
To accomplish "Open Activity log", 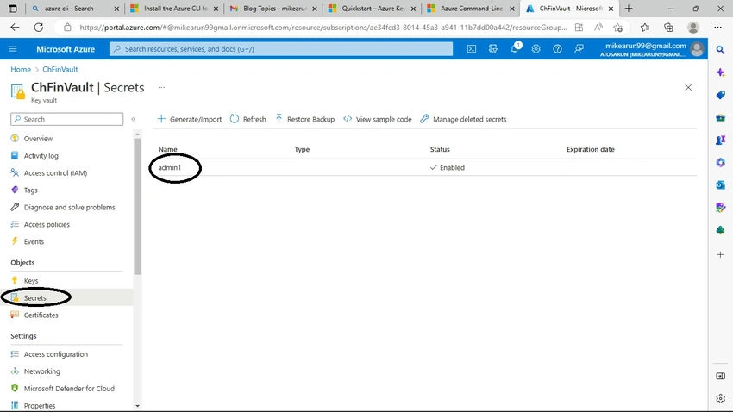I will 41,156.
